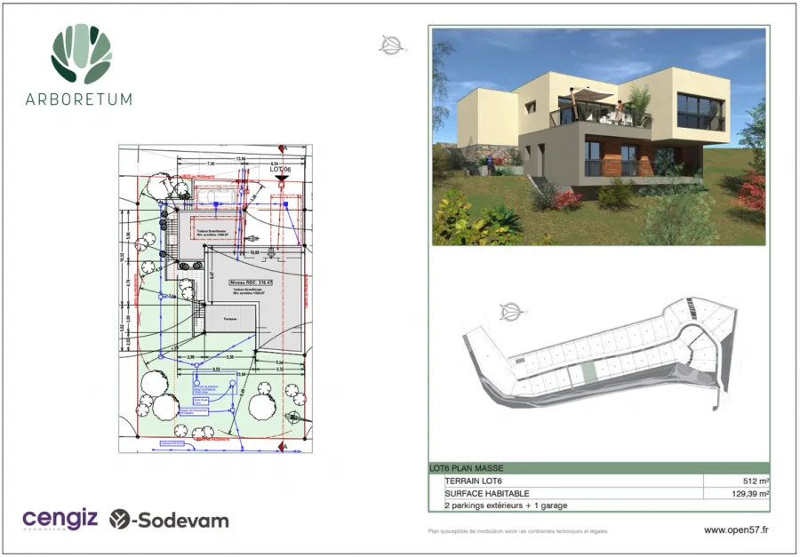Select the green highlighted lot on the map
Image resolution: width=800 pixels, height=557 pixels.
click(x=589, y=374)
